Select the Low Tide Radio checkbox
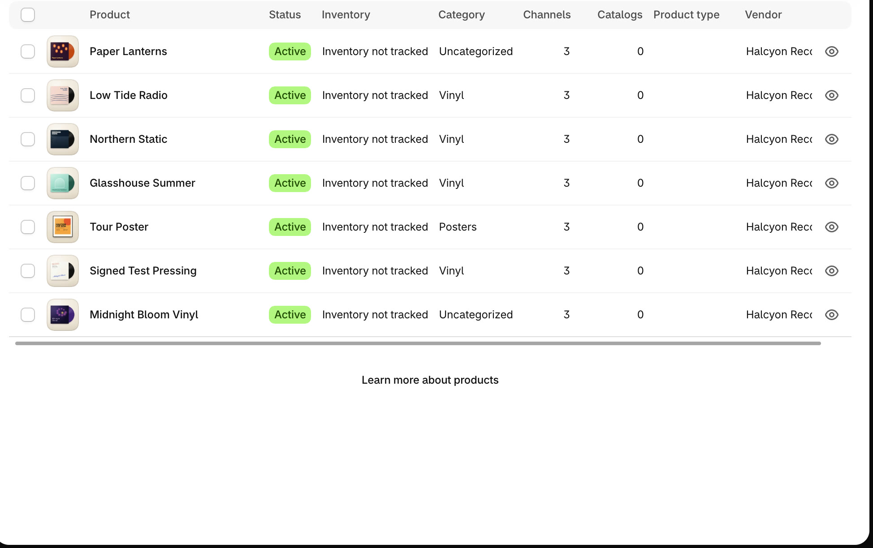This screenshot has width=873, height=548. [28, 95]
